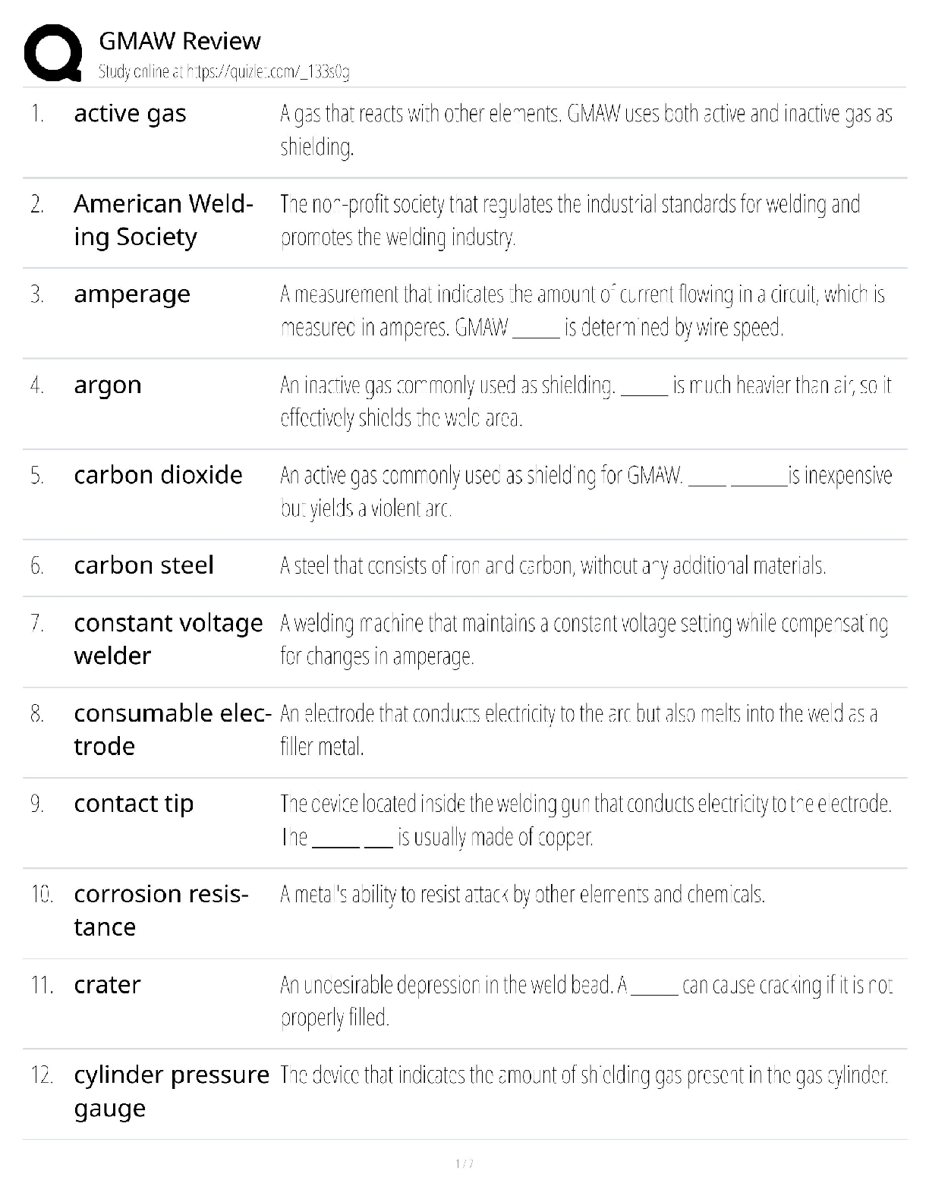Click the 'consumable electrode' term
929x1202 pixels.
point(172,729)
